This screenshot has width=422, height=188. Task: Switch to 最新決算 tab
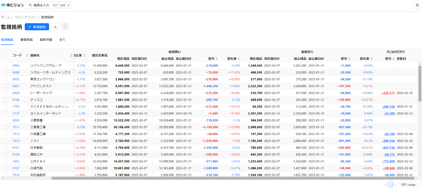coord(46,39)
